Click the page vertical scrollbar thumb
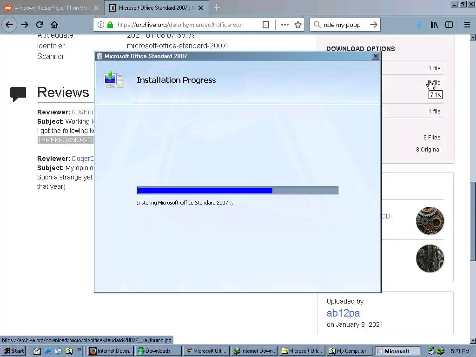 [473, 221]
